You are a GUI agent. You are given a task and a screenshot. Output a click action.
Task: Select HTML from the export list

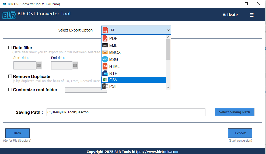tap(134, 66)
